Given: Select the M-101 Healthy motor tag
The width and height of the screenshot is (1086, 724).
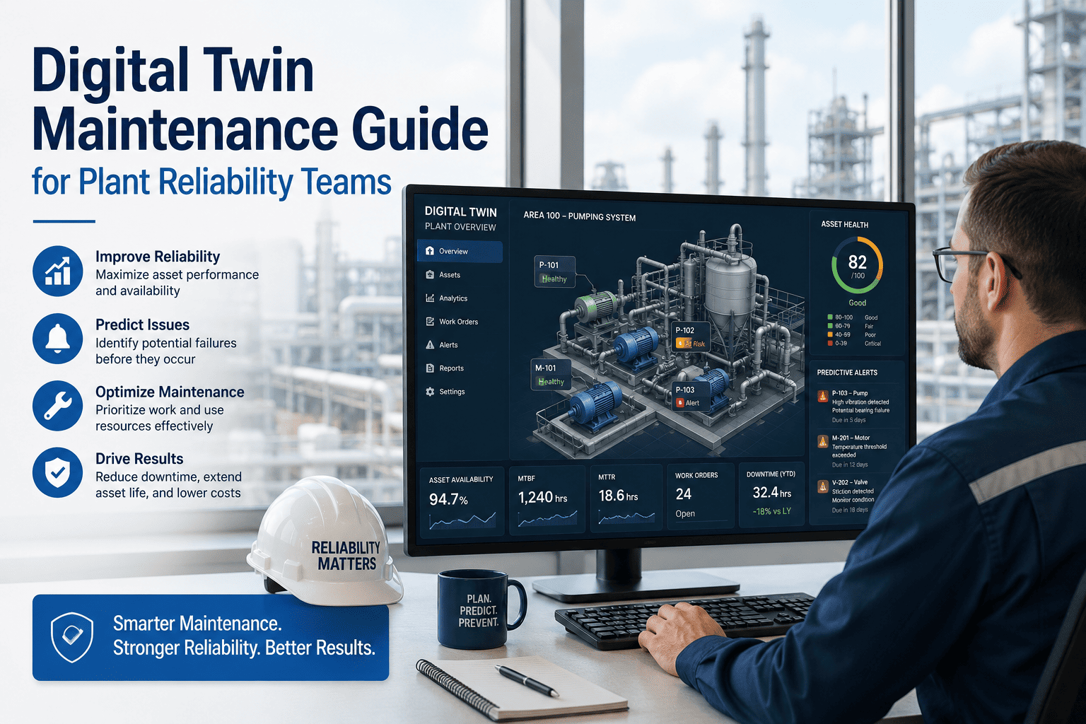Looking at the screenshot, I should (550, 375).
